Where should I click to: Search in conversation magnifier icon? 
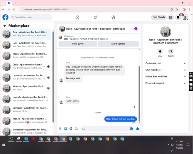(x=171, y=52)
